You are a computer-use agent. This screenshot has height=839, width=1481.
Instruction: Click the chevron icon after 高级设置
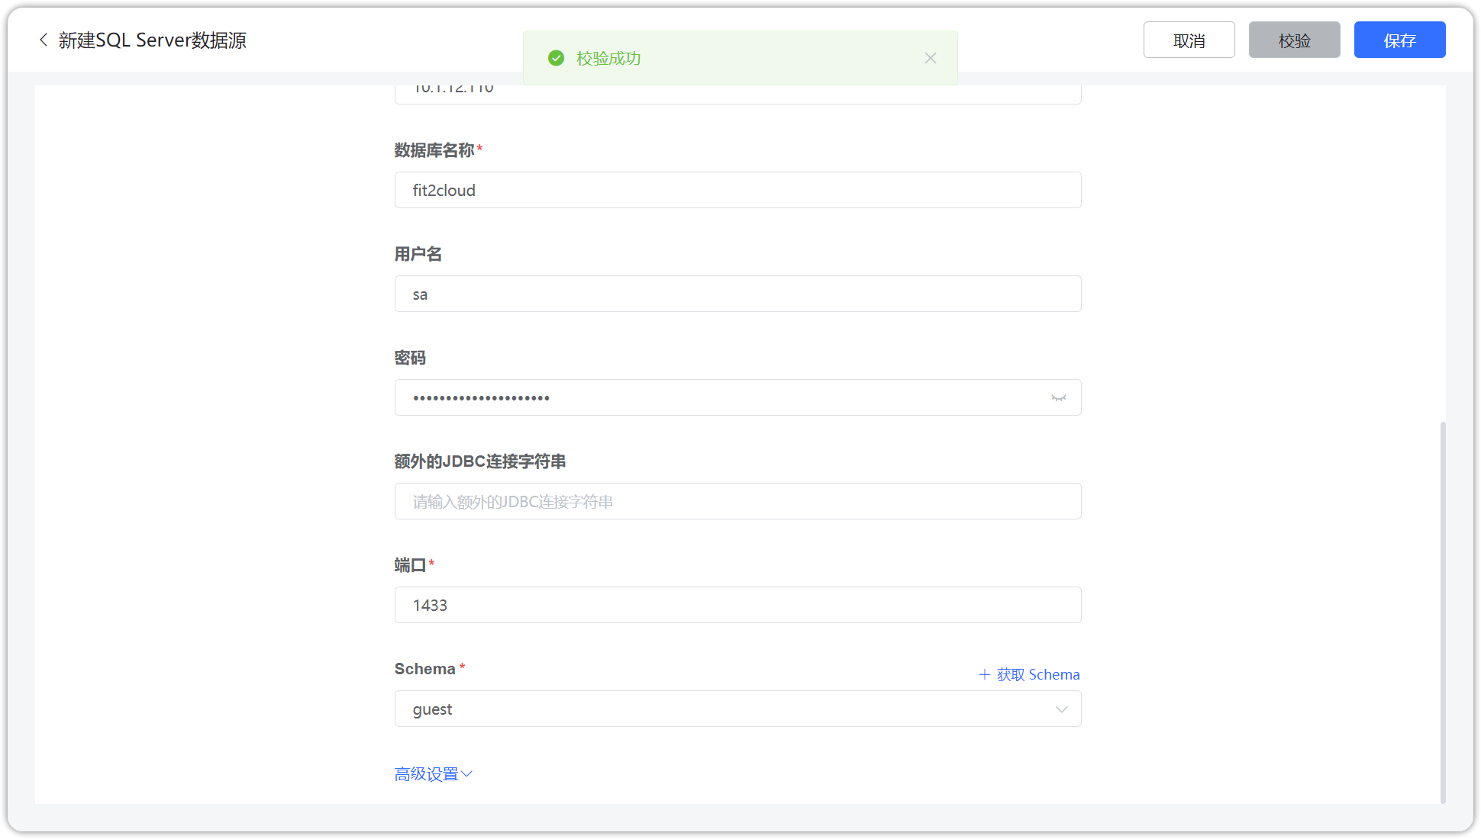(468, 773)
